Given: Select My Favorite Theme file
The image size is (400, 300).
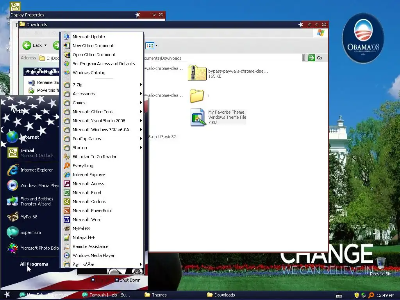Looking at the screenshot, I should click(218, 117).
